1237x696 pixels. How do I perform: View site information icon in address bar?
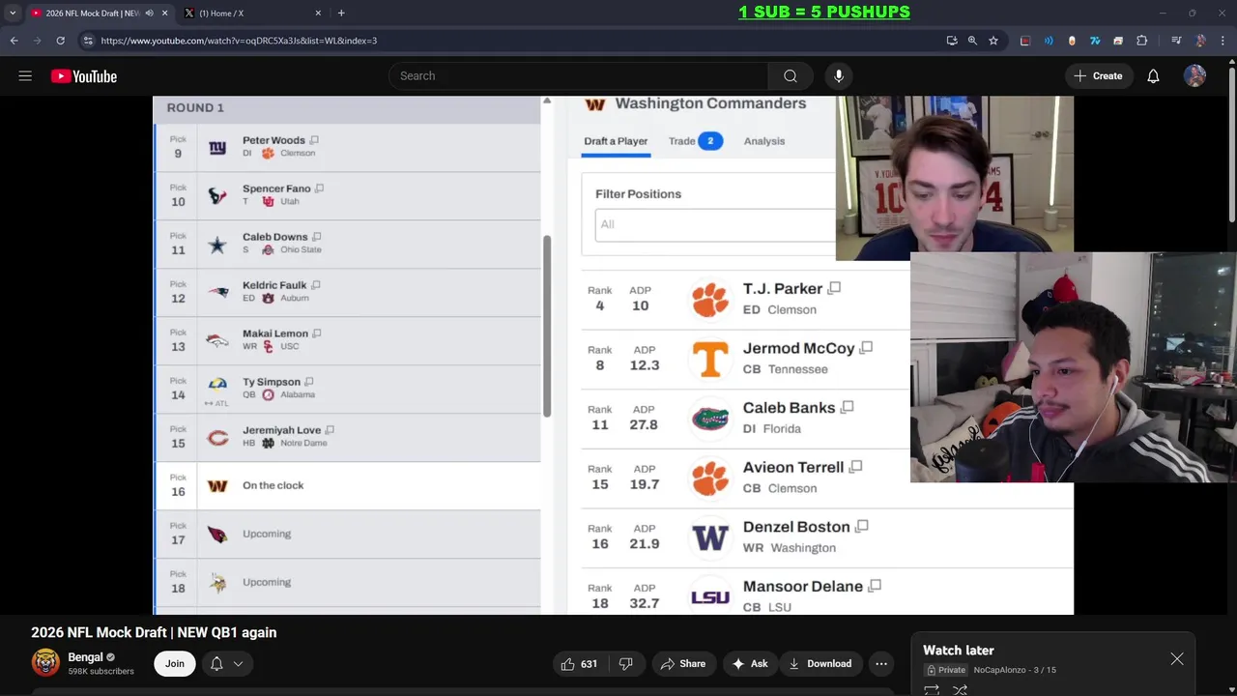click(x=88, y=41)
